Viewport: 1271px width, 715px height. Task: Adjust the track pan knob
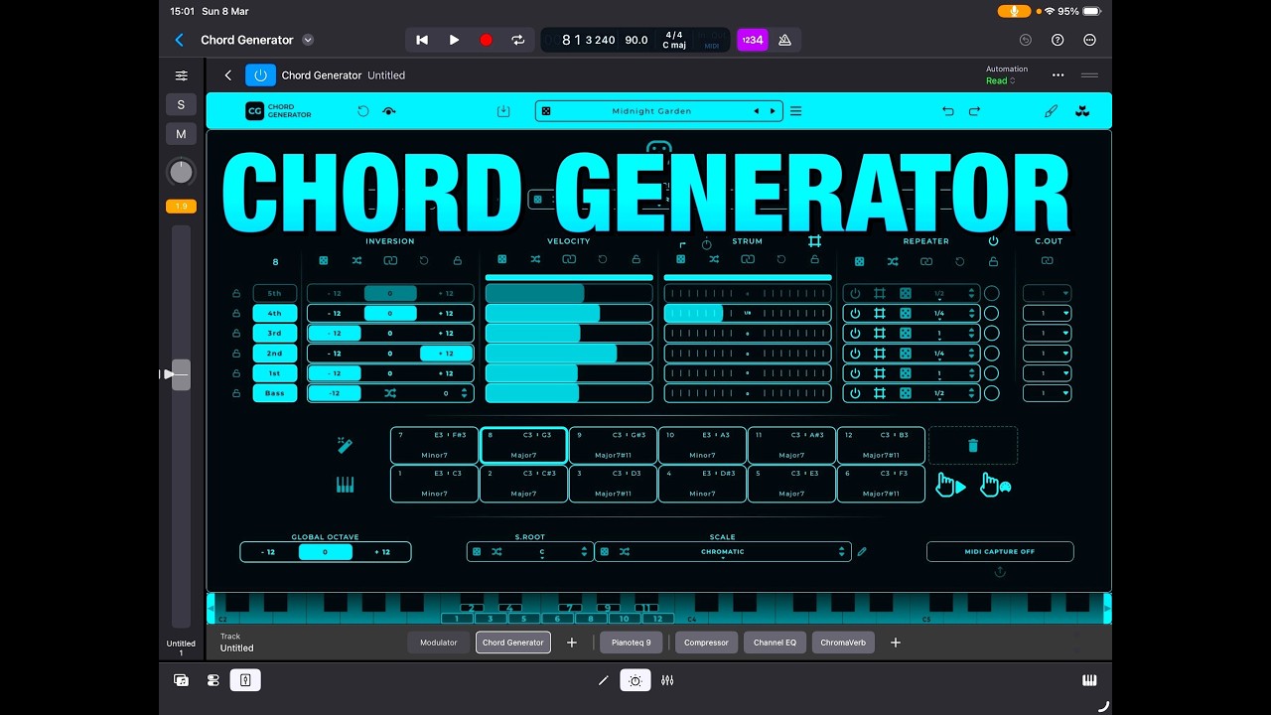click(x=181, y=173)
